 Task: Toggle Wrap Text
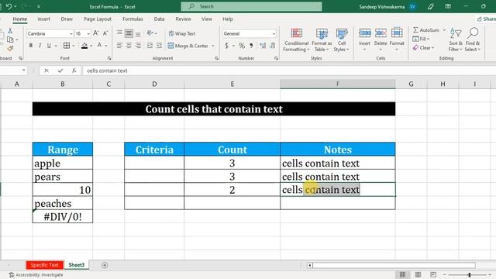click(181, 33)
